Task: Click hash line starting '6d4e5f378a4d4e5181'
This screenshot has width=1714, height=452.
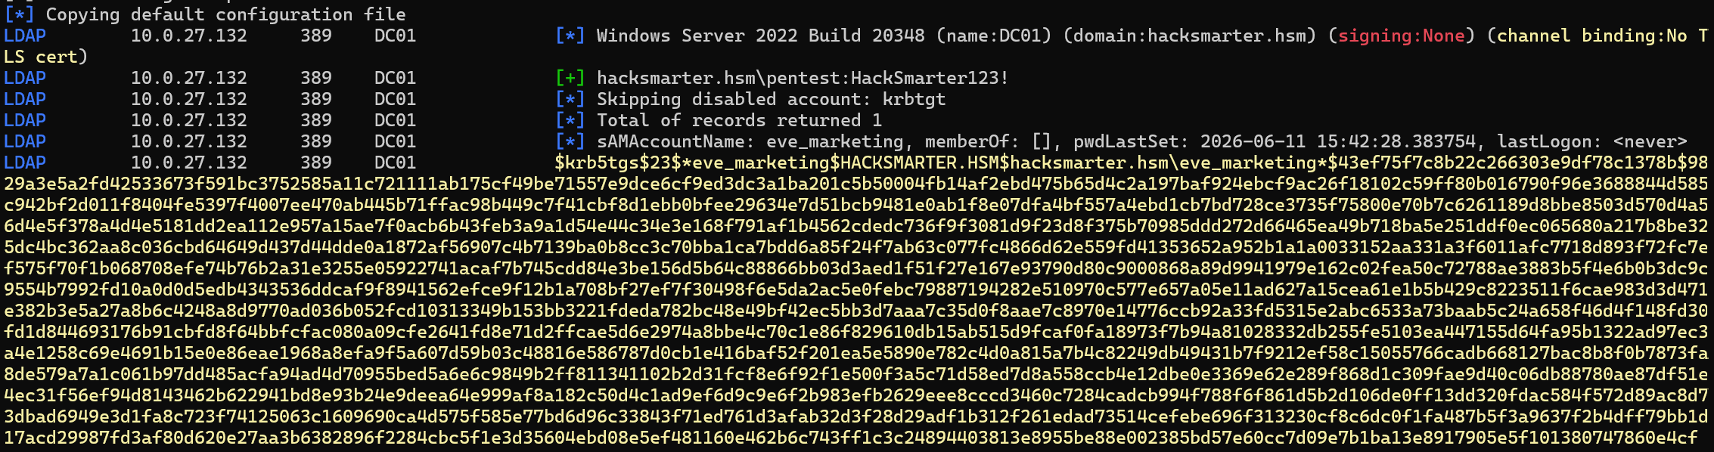Action: (x=856, y=226)
